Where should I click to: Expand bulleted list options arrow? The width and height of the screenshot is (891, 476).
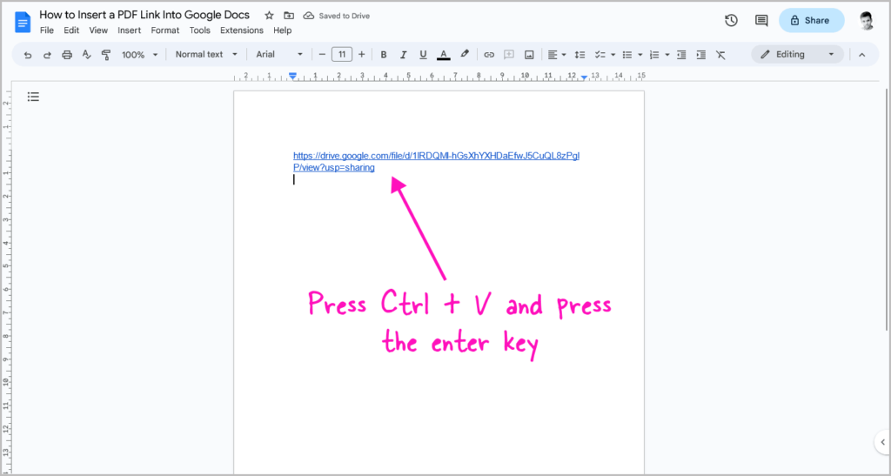click(x=640, y=55)
